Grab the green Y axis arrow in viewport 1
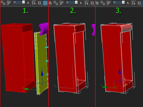143x107 pixels. [26, 89]
